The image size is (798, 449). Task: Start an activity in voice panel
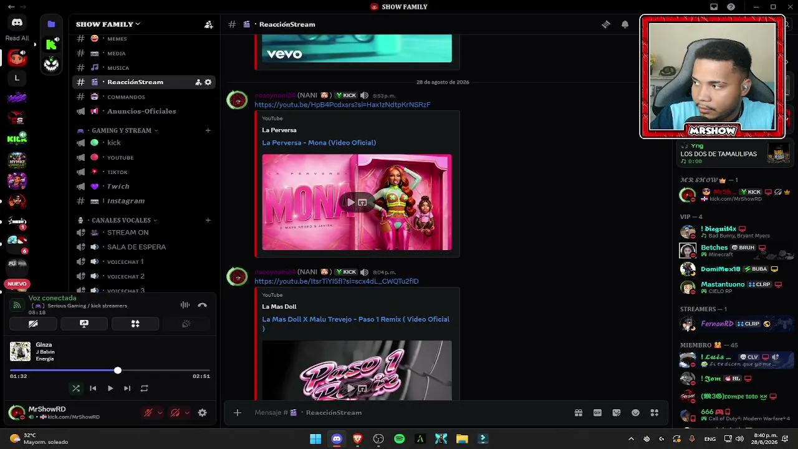click(135, 324)
